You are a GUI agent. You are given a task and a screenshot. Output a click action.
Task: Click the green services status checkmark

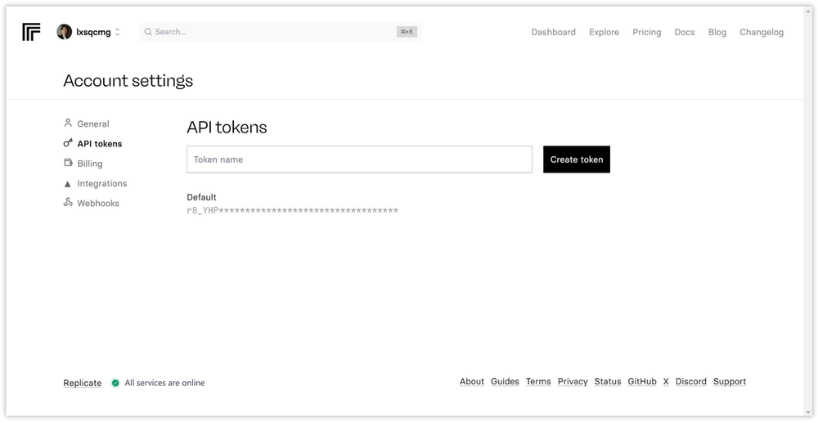(x=115, y=383)
